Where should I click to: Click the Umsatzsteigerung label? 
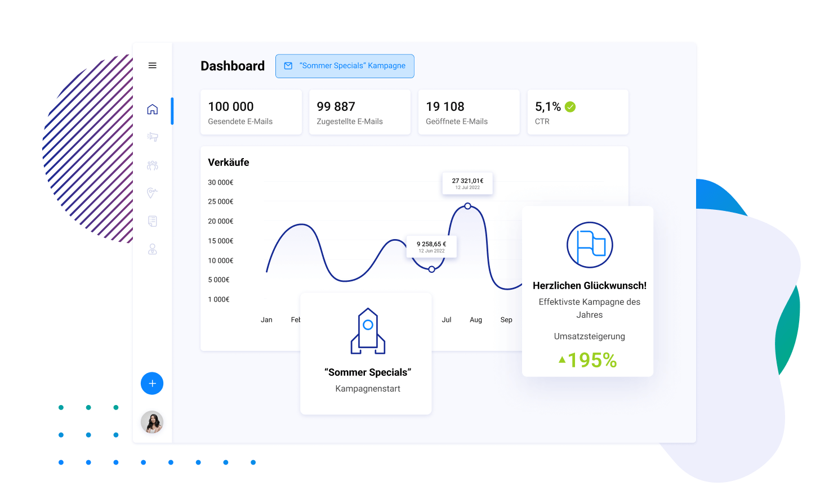pos(590,336)
